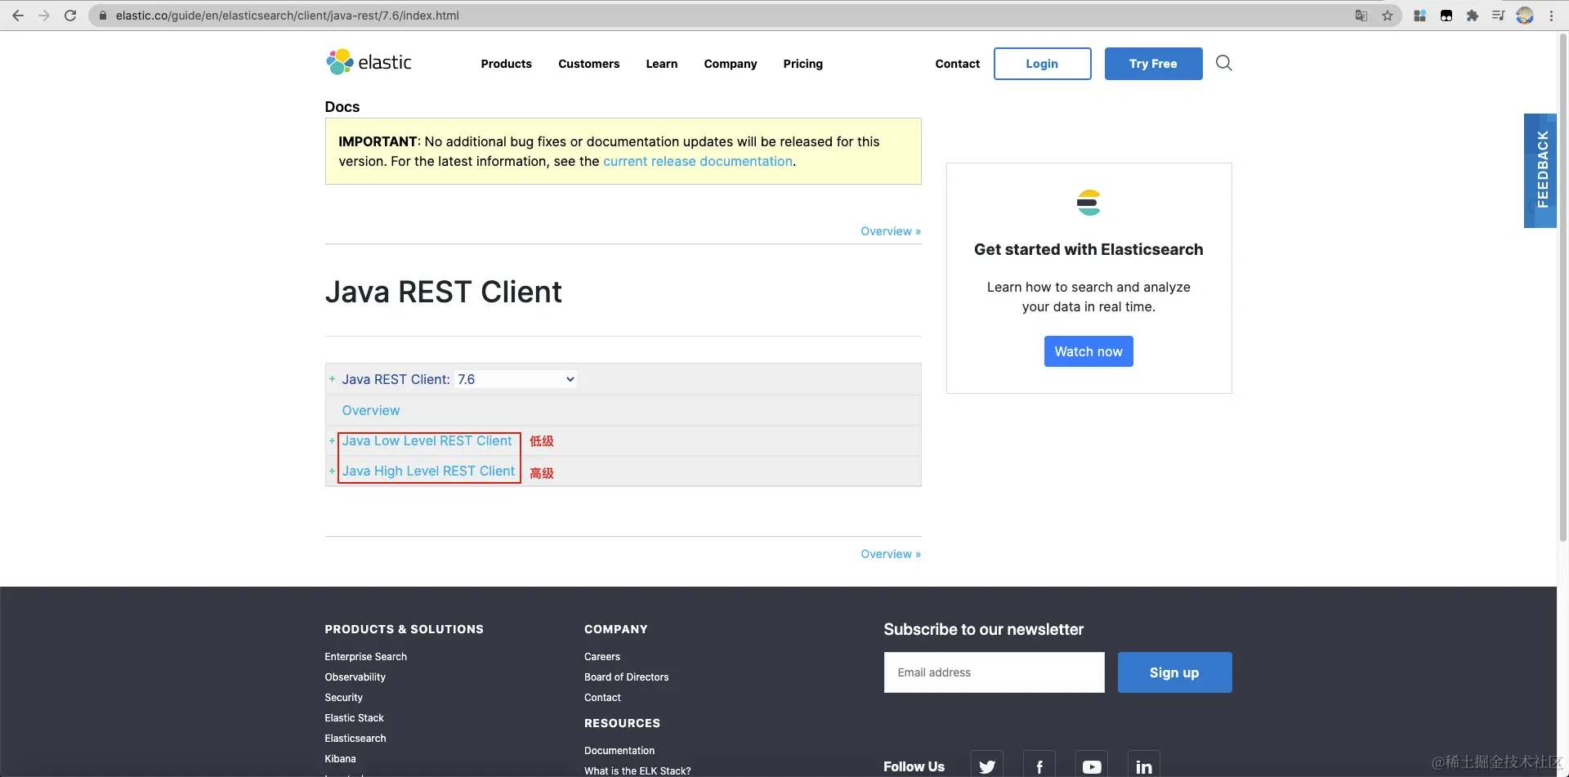
Task: Click the padlock site info icon
Action: (x=103, y=16)
